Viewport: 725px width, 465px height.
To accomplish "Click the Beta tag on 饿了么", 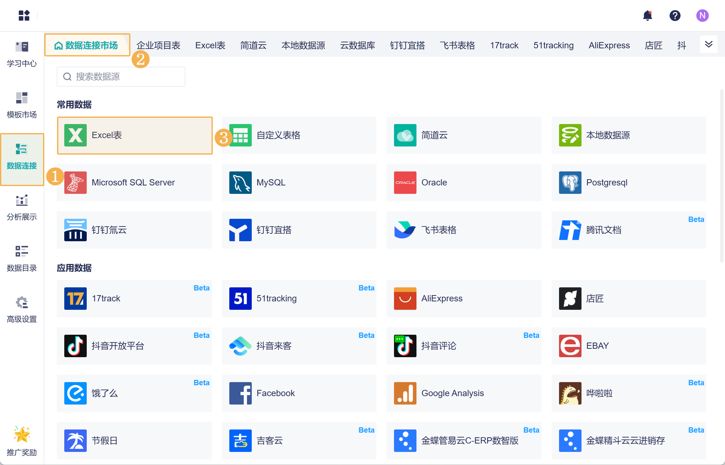I will [x=202, y=383].
